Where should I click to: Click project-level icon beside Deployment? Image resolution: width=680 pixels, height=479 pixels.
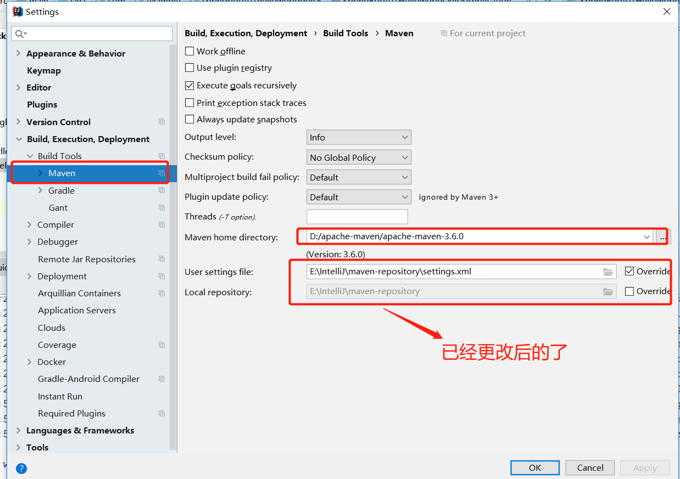click(161, 276)
